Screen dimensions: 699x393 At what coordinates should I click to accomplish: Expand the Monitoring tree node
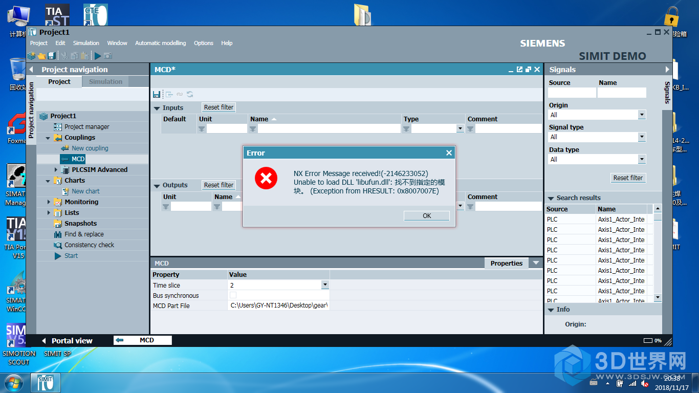pyautogui.click(x=48, y=202)
